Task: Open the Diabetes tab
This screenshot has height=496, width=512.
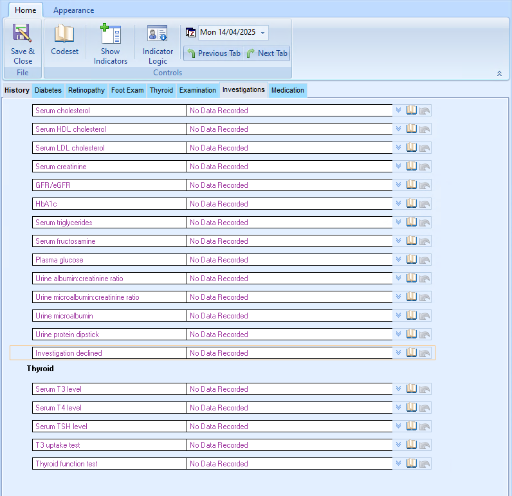Action: 48,90
